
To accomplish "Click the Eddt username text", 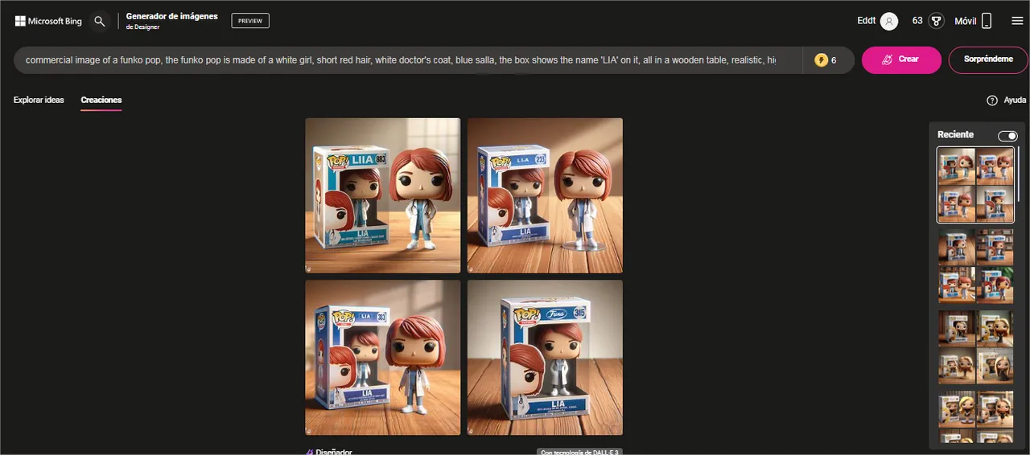I will [x=867, y=21].
